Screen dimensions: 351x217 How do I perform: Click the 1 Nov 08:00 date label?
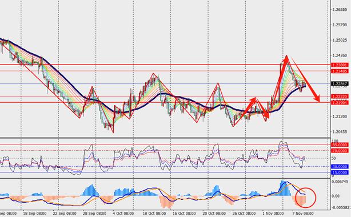tap(273, 214)
